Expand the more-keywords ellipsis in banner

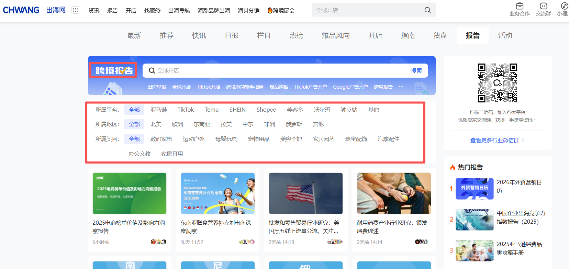point(401,87)
